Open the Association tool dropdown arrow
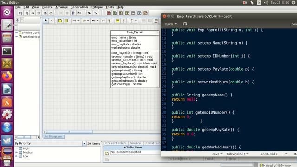 [78, 21]
